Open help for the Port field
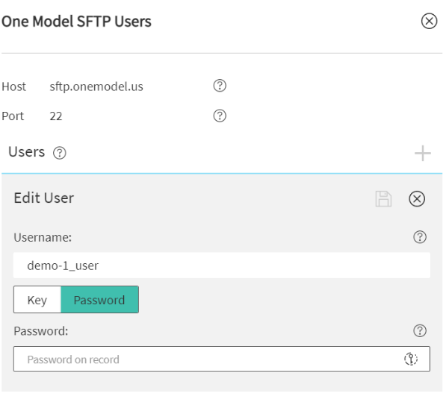Viewport: 443px width, 393px height. (x=220, y=116)
